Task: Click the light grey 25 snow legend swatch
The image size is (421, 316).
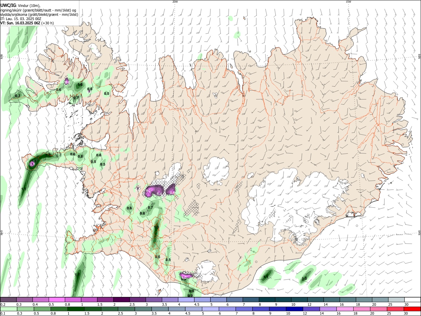Action: coord(396,300)
